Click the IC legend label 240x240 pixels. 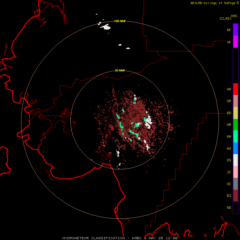tap(229, 172)
